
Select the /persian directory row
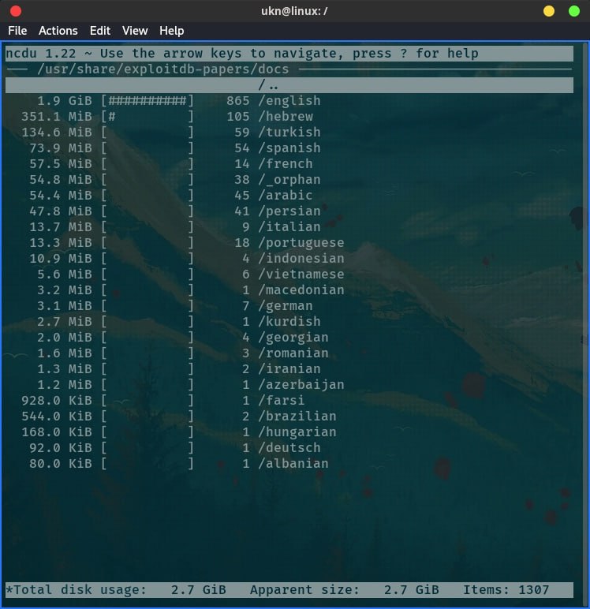pyautogui.click(x=289, y=211)
